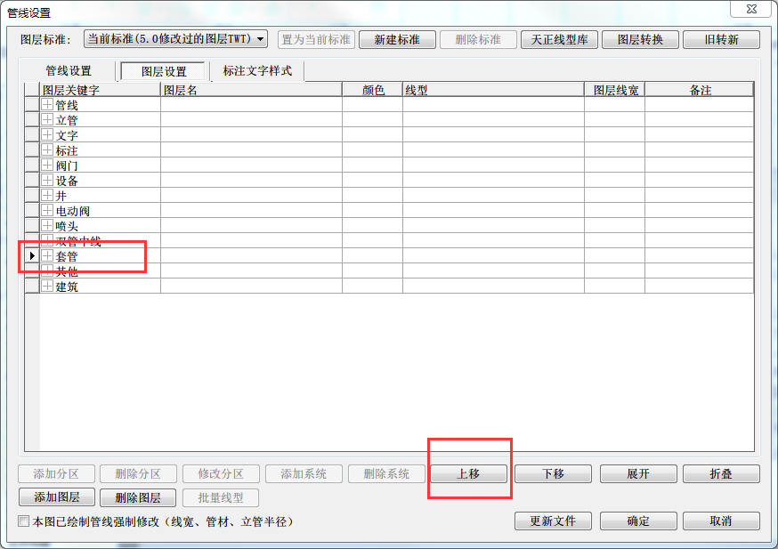Click 折叠 to collapse all rows
778x549 pixels.
(721, 473)
